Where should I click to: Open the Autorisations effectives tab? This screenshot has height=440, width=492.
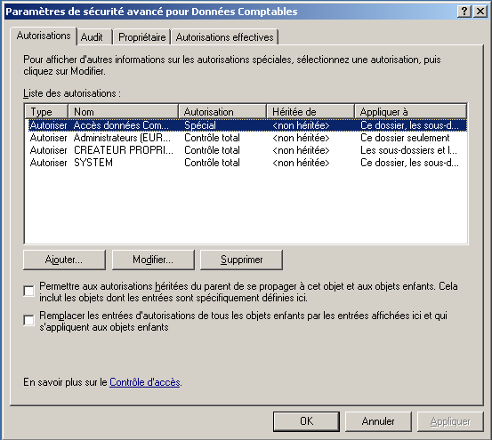pyautogui.click(x=225, y=37)
